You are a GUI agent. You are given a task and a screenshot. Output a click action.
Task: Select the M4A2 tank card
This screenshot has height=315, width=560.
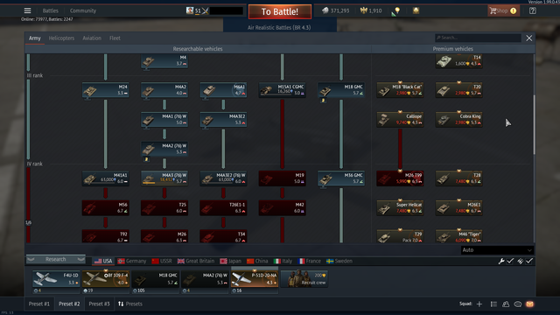click(x=164, y=90)
